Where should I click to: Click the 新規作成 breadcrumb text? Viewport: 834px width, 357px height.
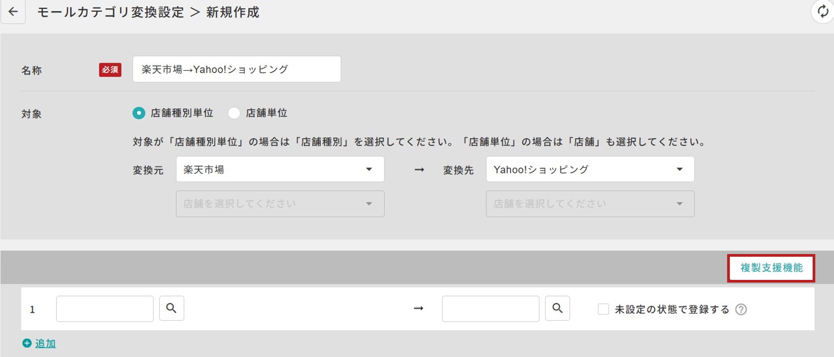tap(232, 12)
